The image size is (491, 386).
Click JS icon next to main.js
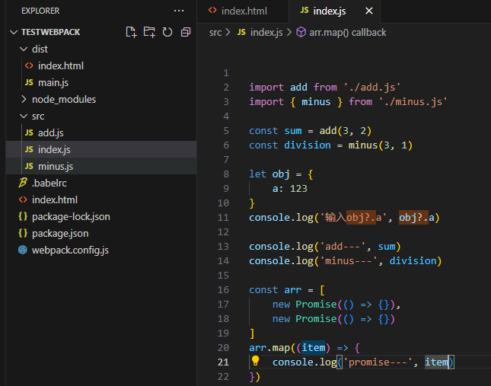click(29, 82)
